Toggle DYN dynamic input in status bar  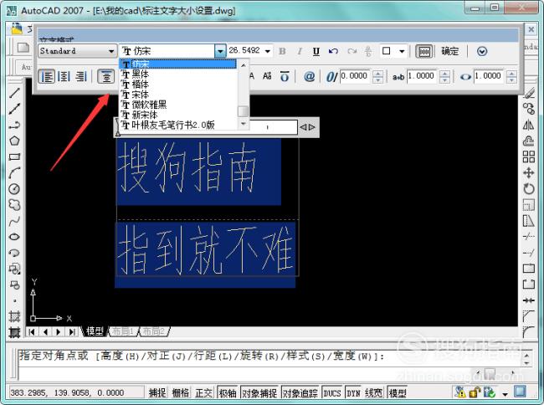click(353, 392)
